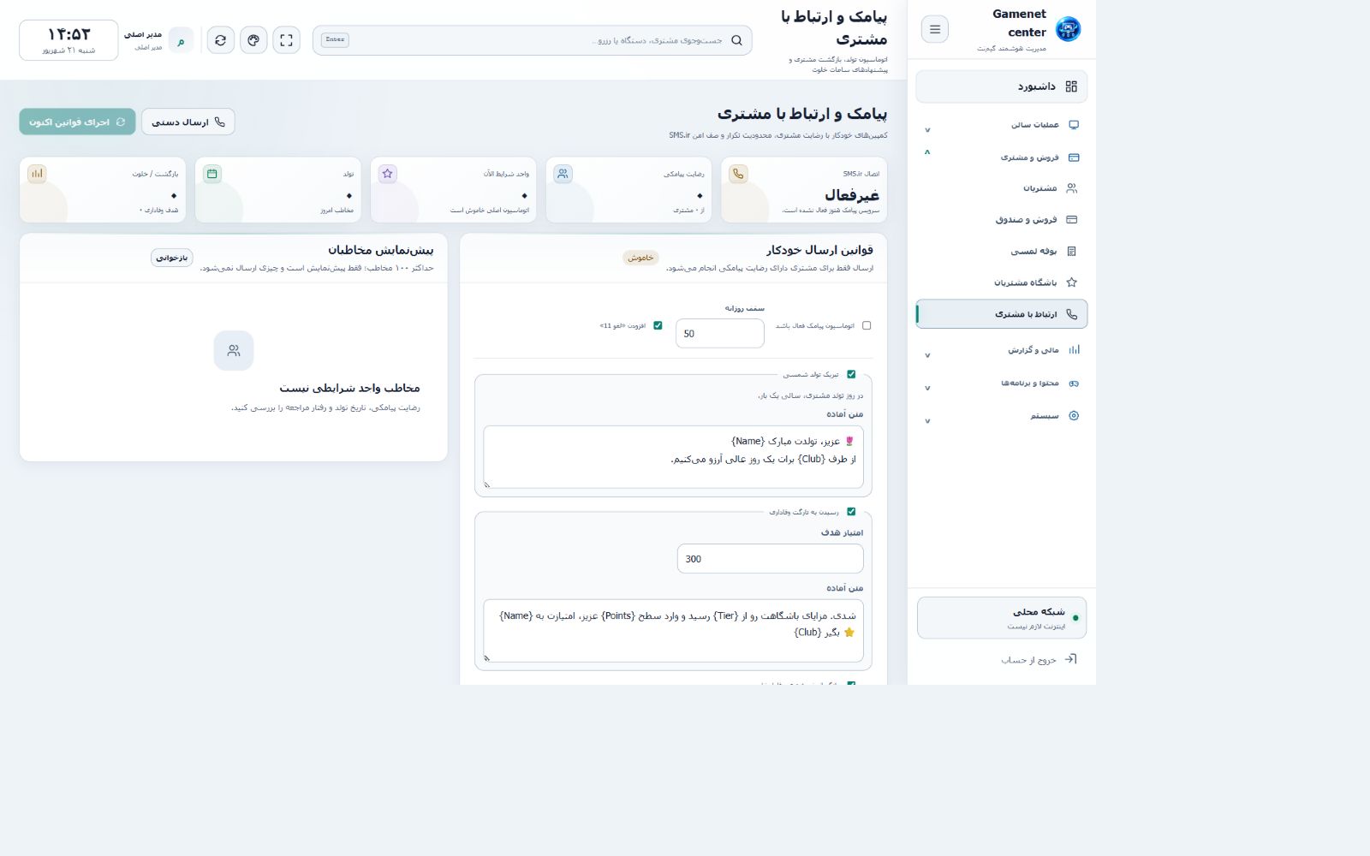Open the داشبورد menu item
The width and height of the screenshot is (1370, 856).
1002,86
